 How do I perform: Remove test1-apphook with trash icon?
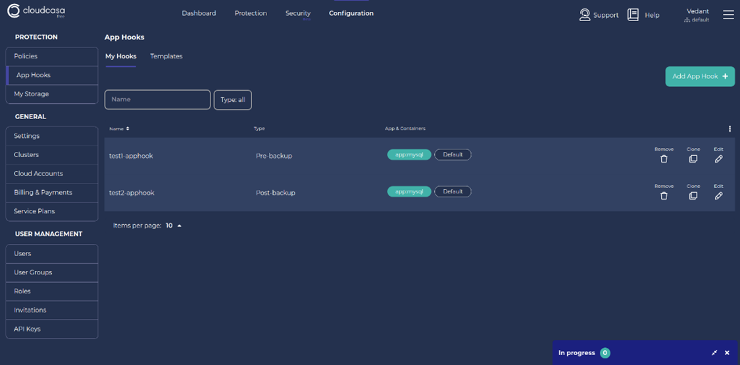[x=664, y=159]
